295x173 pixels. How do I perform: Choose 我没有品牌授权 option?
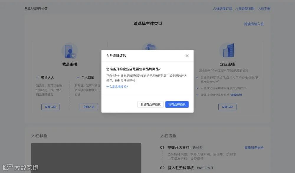pos(150,105)
